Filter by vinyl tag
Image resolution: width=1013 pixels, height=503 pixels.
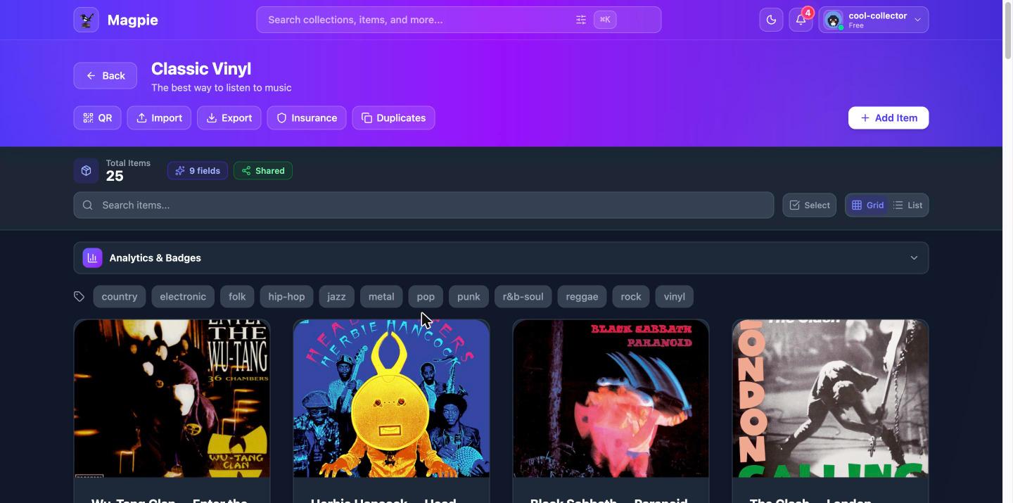[x=674, y=297]
